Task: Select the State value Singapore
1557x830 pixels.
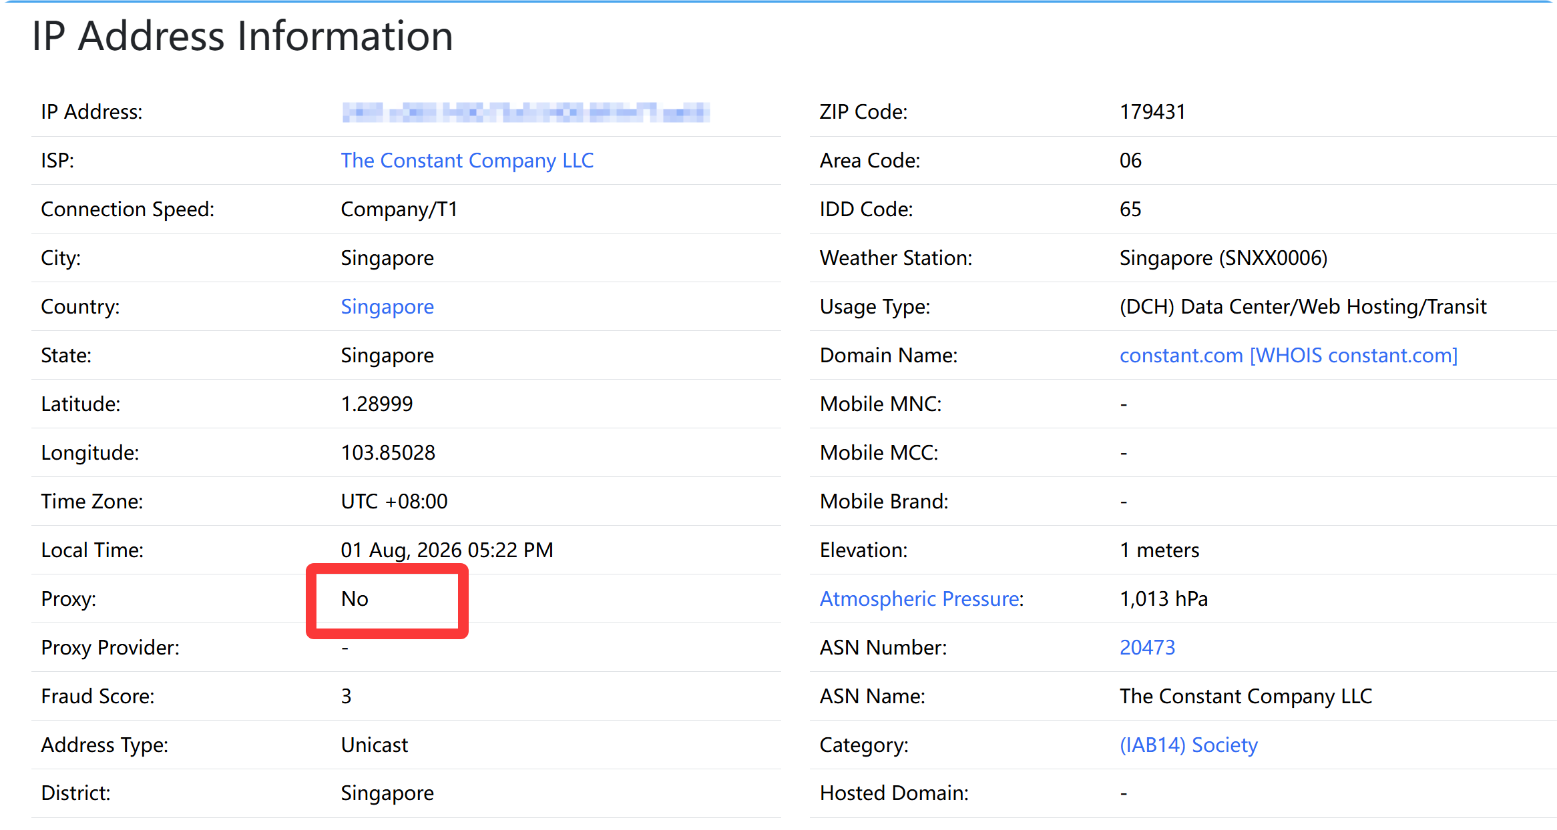Action: click(x=387, y=356)
